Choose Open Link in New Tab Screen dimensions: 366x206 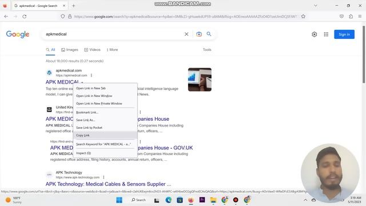(x=105, y=88)
